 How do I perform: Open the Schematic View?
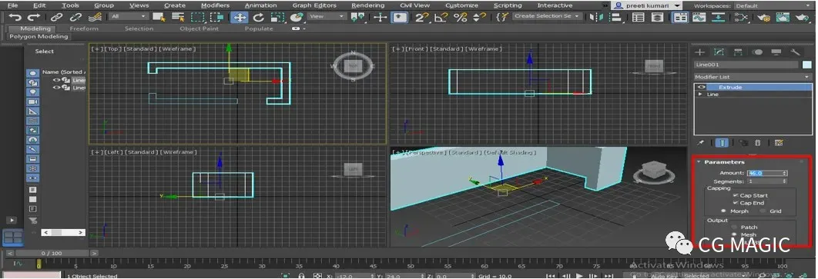[719, 17]
